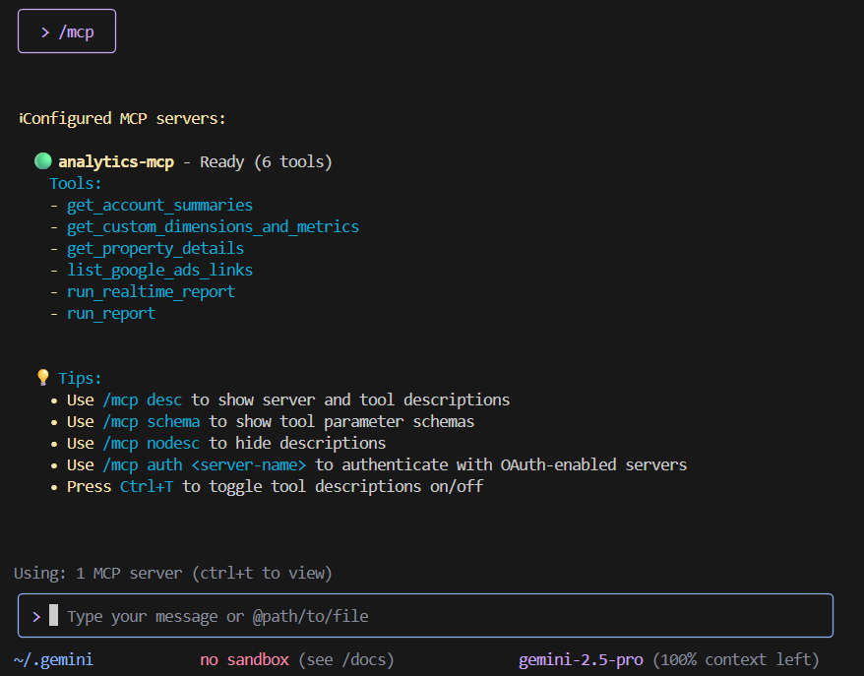Click the lightbulb icon next to Tips
Image resolution: width=864 pixels, height=676 pixels.
tap(42, 378)
